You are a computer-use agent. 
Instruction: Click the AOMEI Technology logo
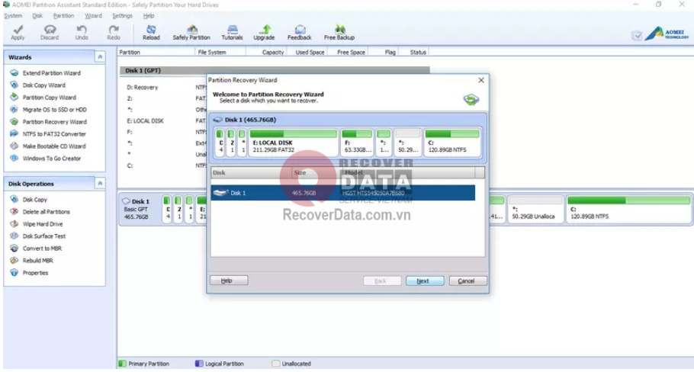tap(667, 34)
